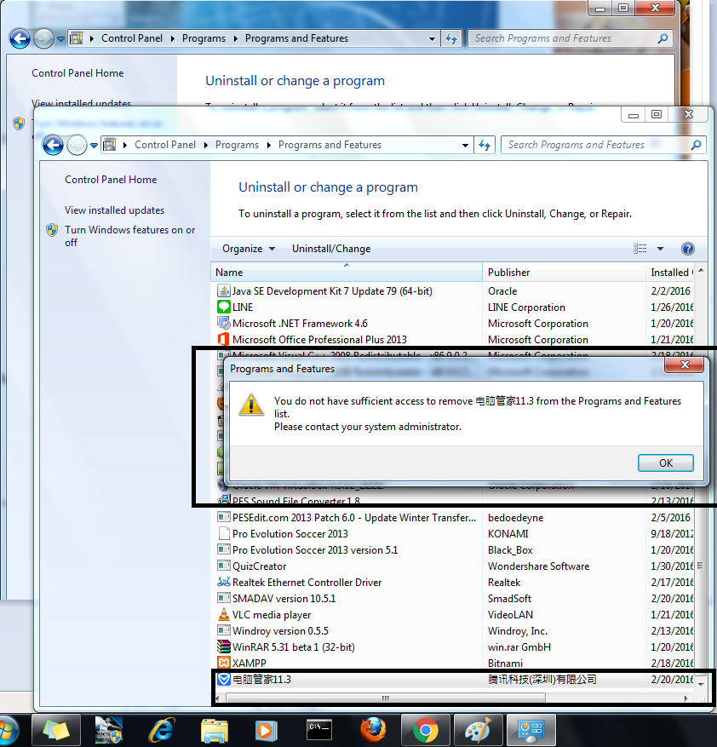Screen dimensions: 717x747
Task: Close the insufficient access dialog with X
Action: pos(685,365)
